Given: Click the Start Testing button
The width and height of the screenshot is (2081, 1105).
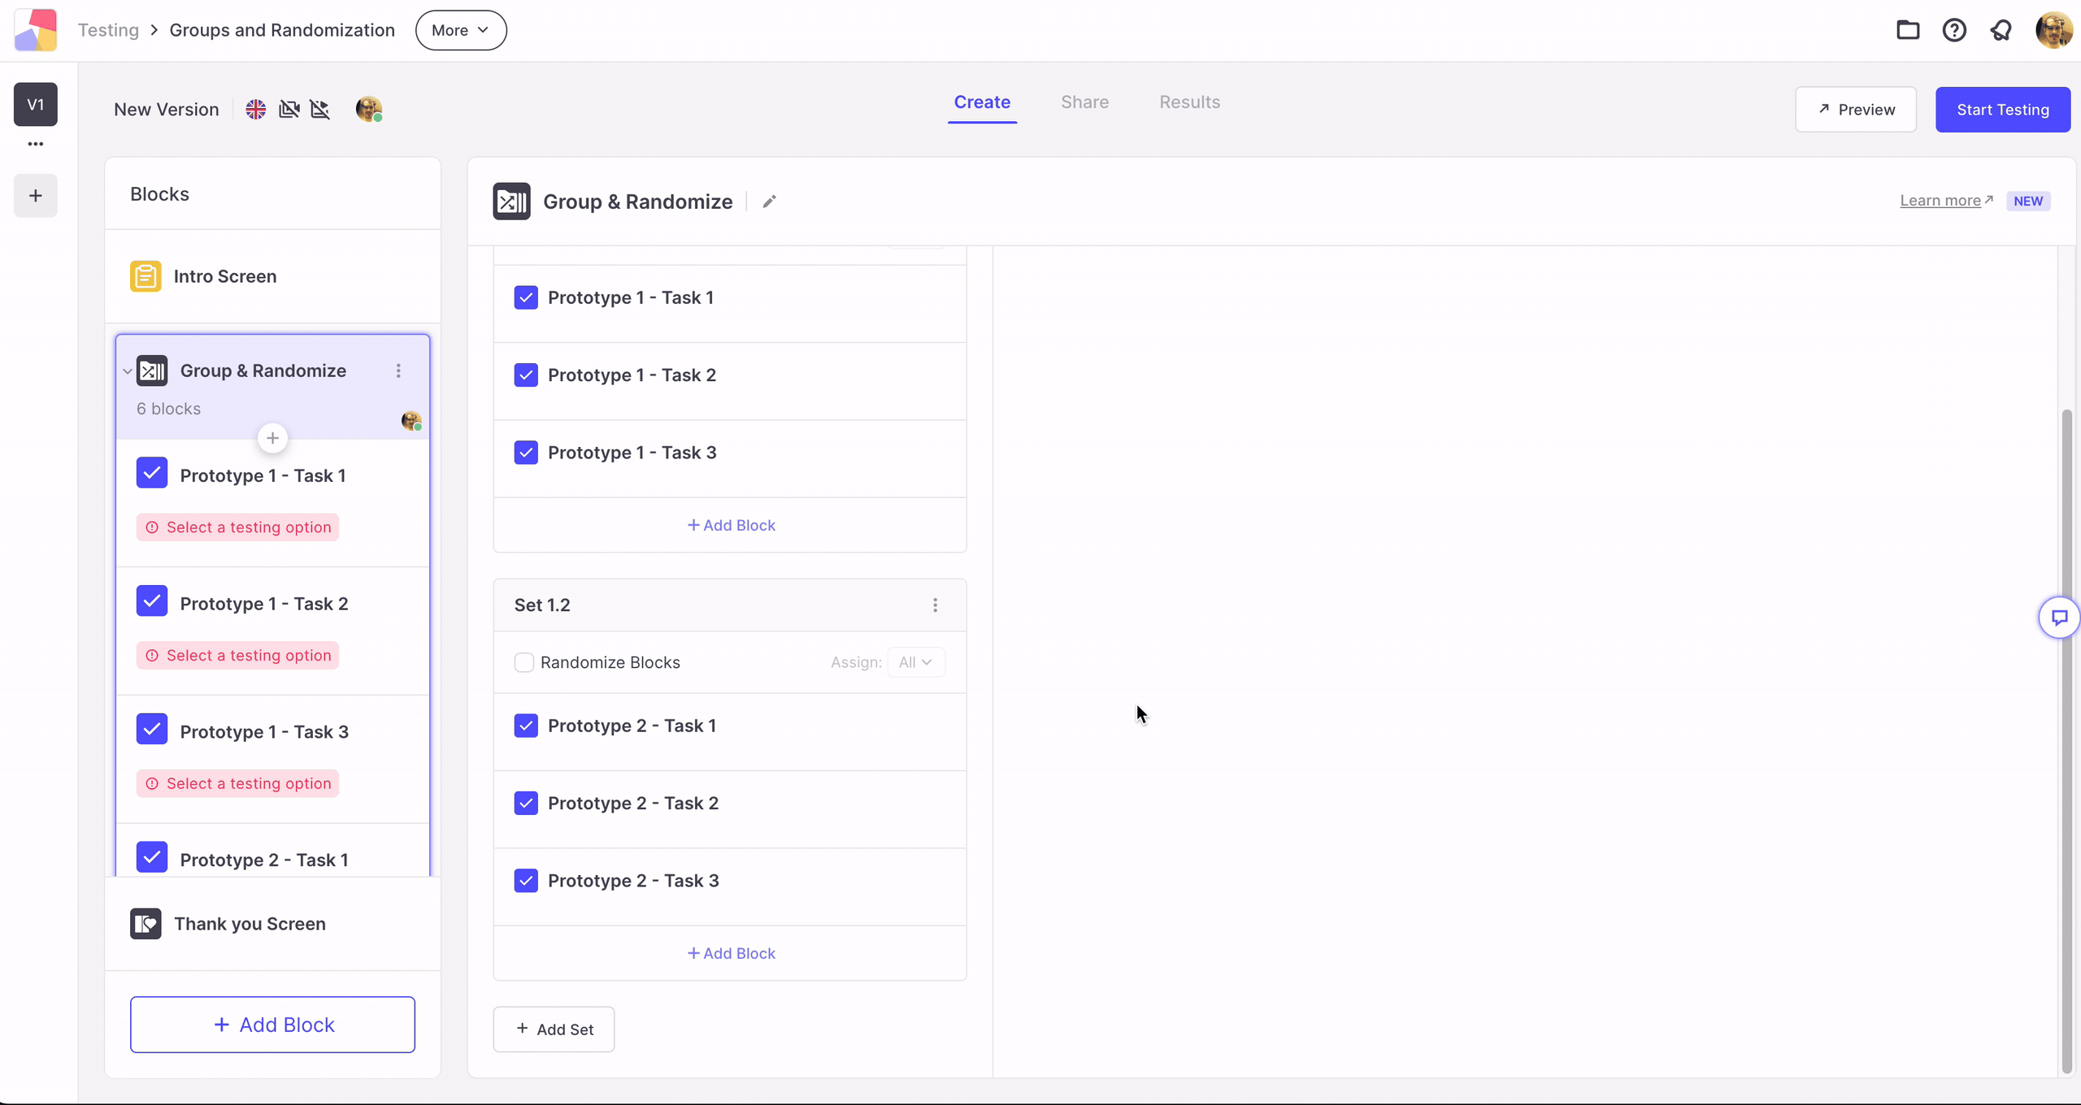Looking at the screenshot, I should 2002,110.
